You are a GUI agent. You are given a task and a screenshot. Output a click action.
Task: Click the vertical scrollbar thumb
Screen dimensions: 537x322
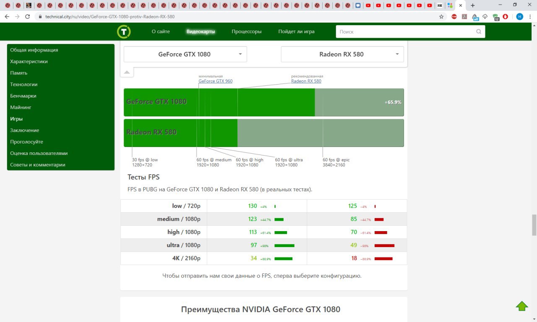click(534, 225)
